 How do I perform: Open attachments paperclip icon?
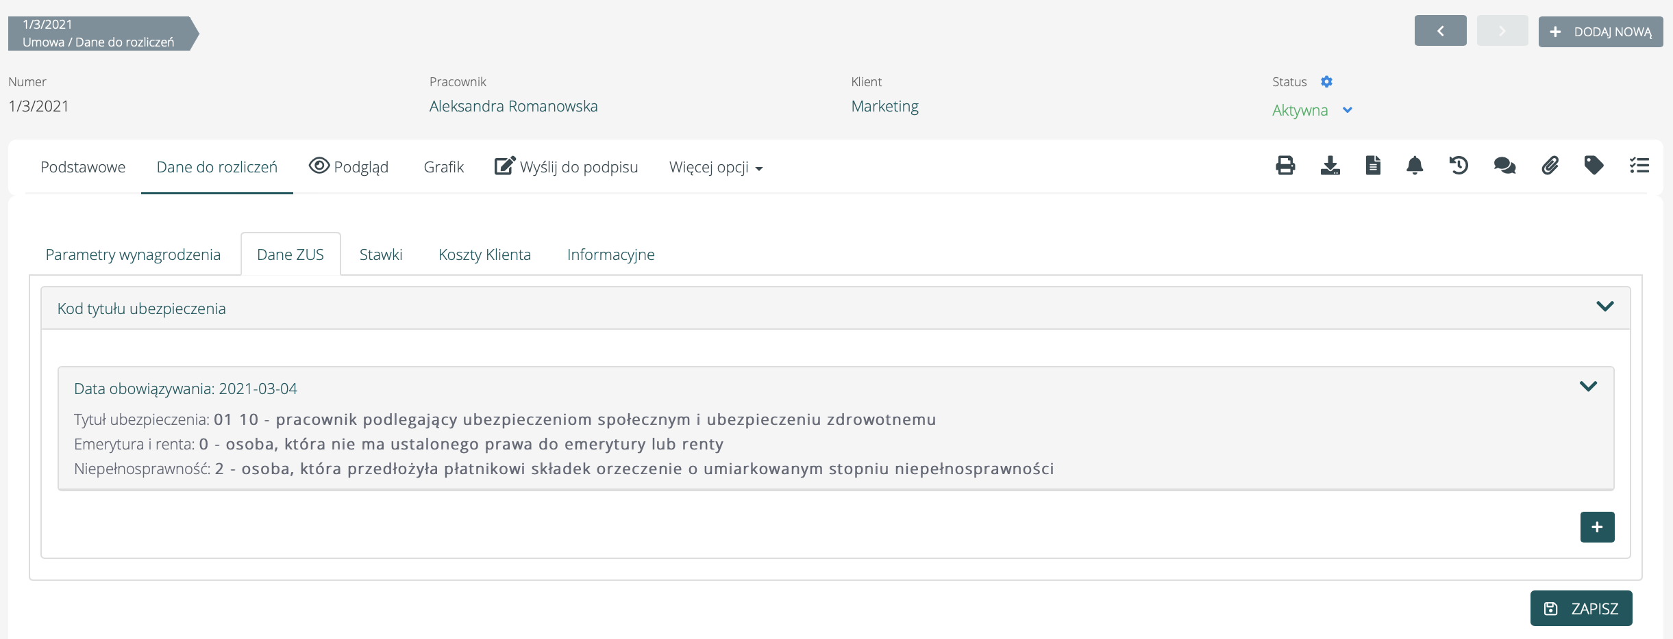tap(1550, 166)
